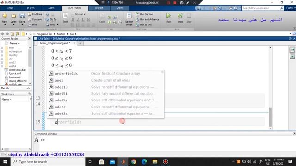Switch to the APPS tab
This screenshot has height=166, width=296.
(51, 8)
